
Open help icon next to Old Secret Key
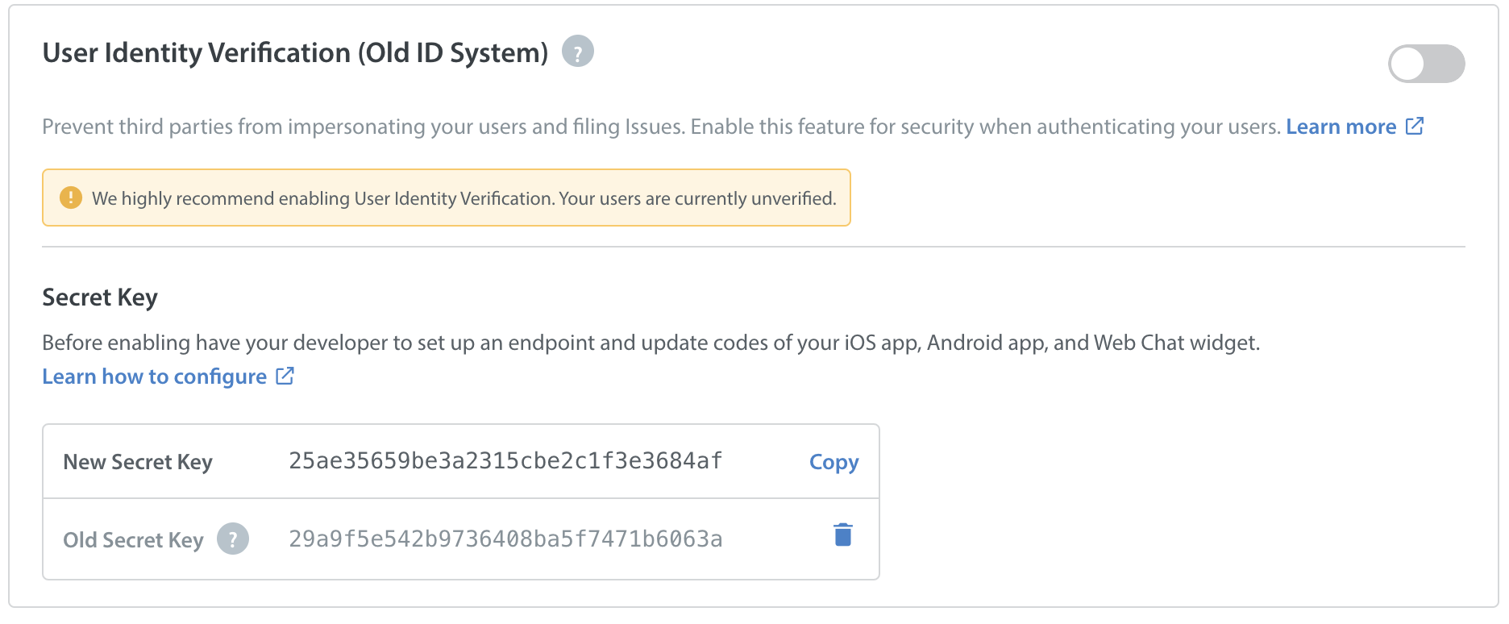tap(233, 539)
